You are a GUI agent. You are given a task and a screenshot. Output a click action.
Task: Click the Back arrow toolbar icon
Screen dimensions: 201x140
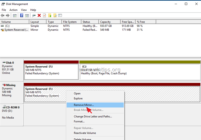click(x=3, y=15)
